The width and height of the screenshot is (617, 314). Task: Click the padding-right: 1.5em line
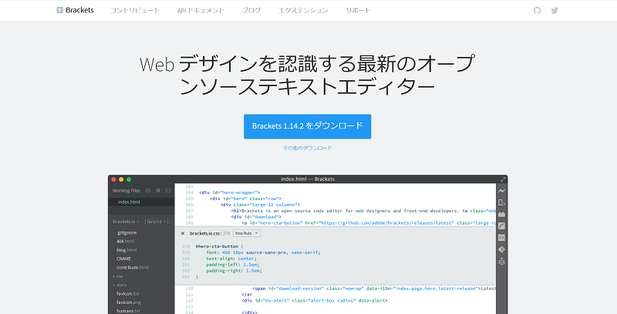click(x=234, y=270)
